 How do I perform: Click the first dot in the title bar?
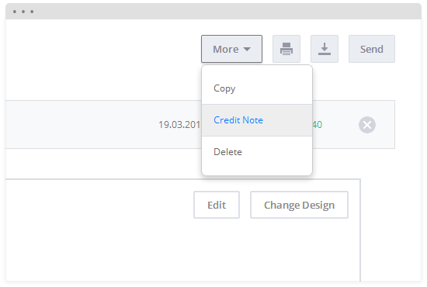[15, 12]
